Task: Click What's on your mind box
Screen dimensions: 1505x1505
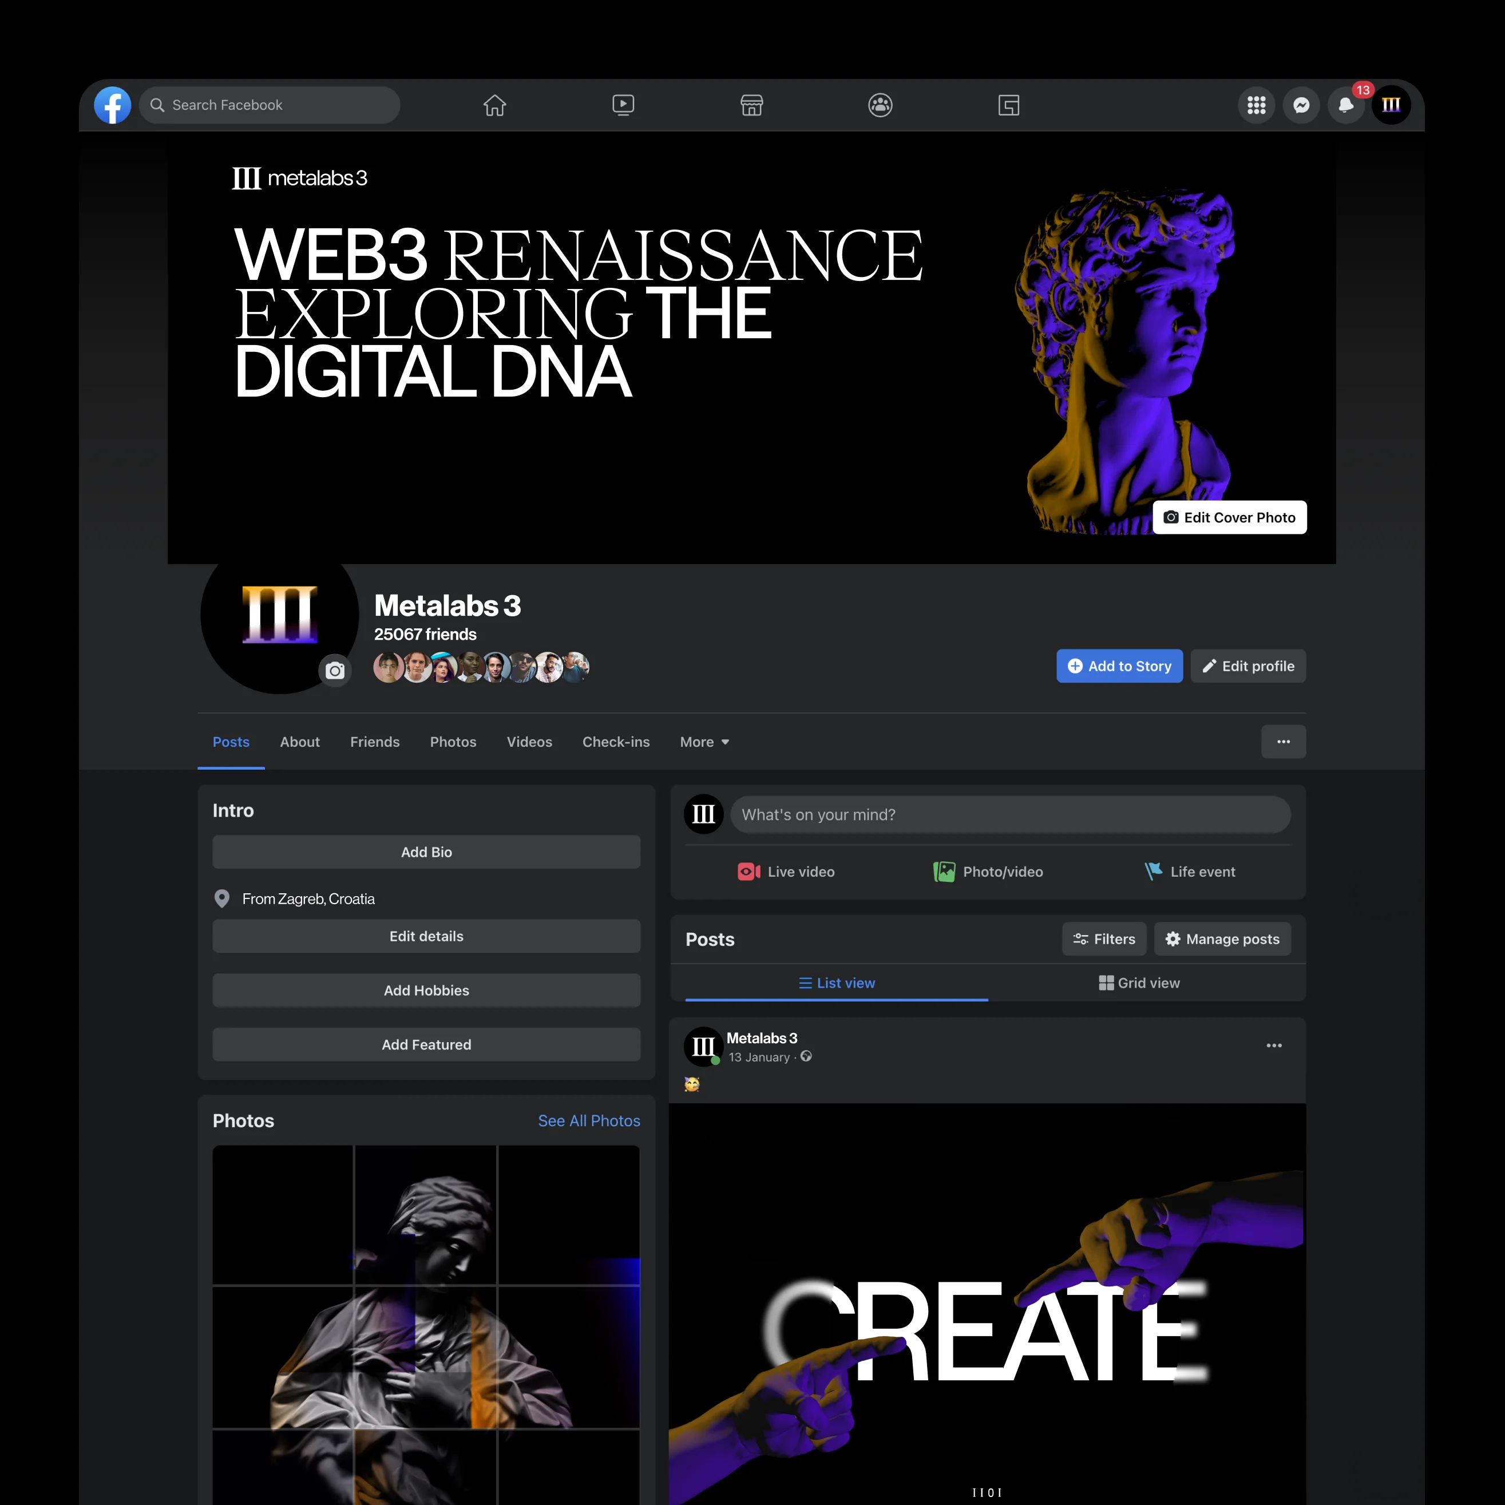Action: pos(1011,815)
